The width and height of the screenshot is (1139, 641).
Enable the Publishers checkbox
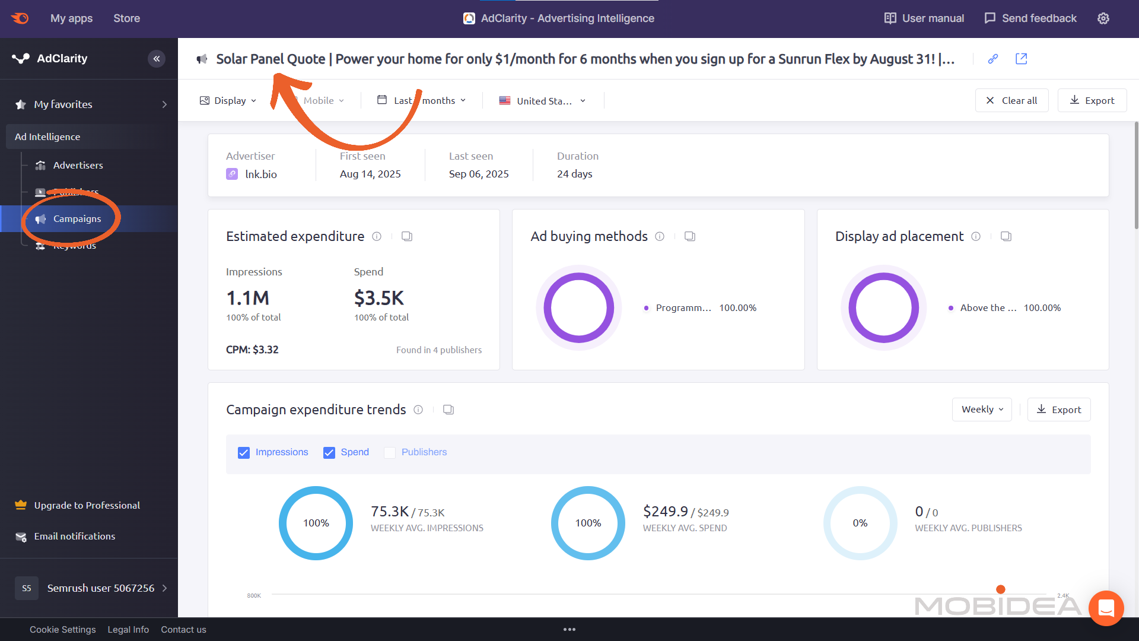[x=390, y=452]
